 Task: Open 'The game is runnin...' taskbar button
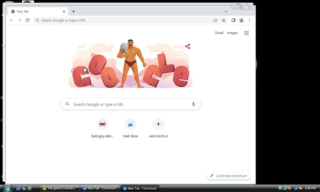click(60, 188)
